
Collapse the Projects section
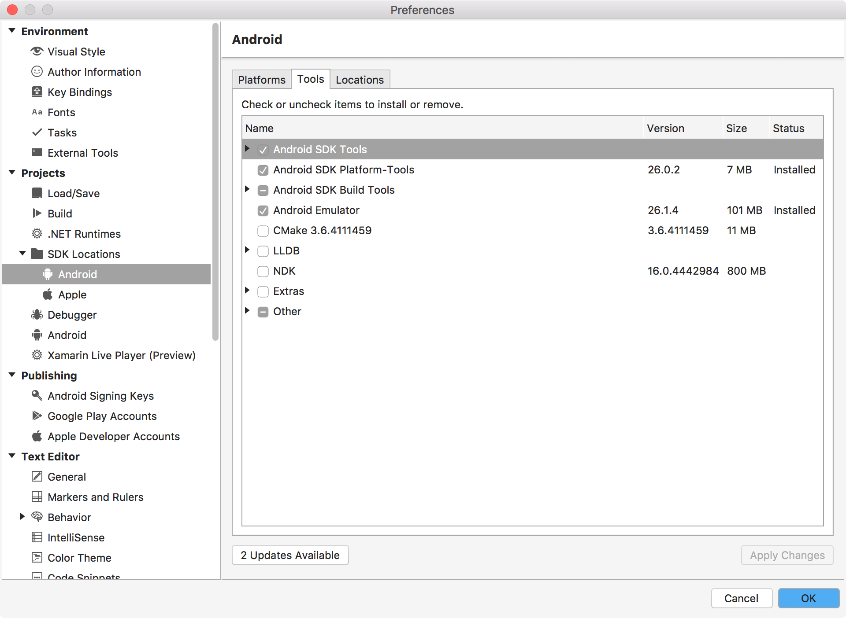[x=12, y=173]
